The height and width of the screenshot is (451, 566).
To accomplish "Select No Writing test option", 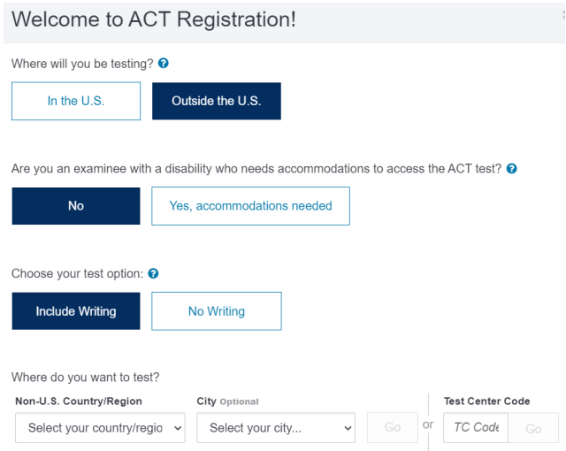I will click(x=217, y=311).
